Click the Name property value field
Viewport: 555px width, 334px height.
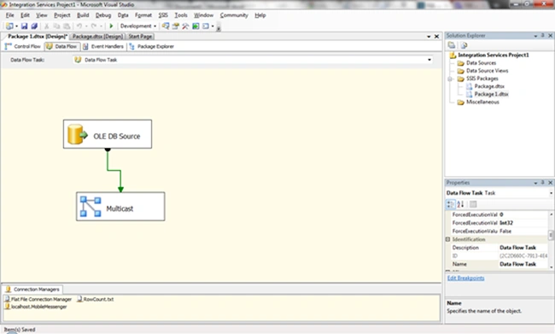tap(523, 264)
